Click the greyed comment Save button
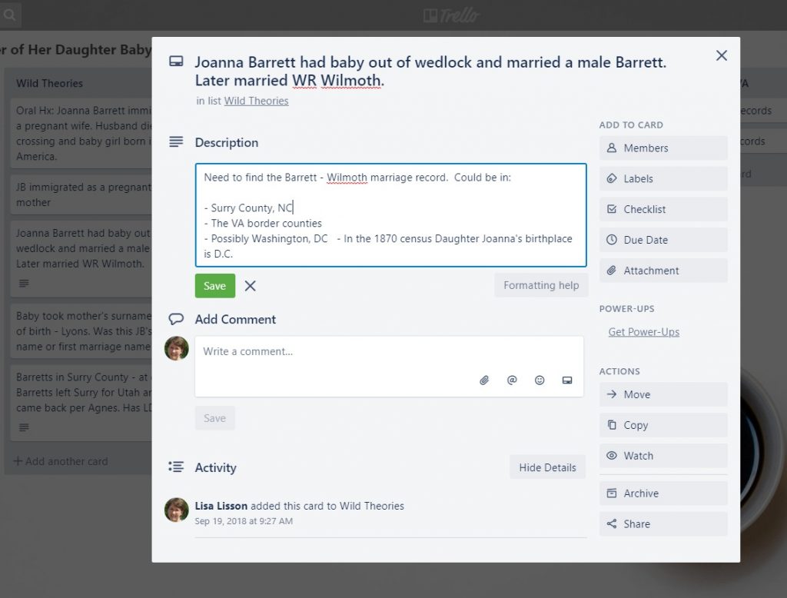This screenshot has width=787, height=598. click(x=215, y=418)
